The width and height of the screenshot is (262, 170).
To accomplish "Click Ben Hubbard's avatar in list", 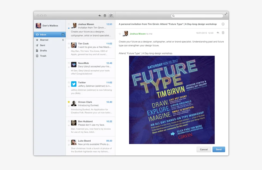I will [74, 123].
